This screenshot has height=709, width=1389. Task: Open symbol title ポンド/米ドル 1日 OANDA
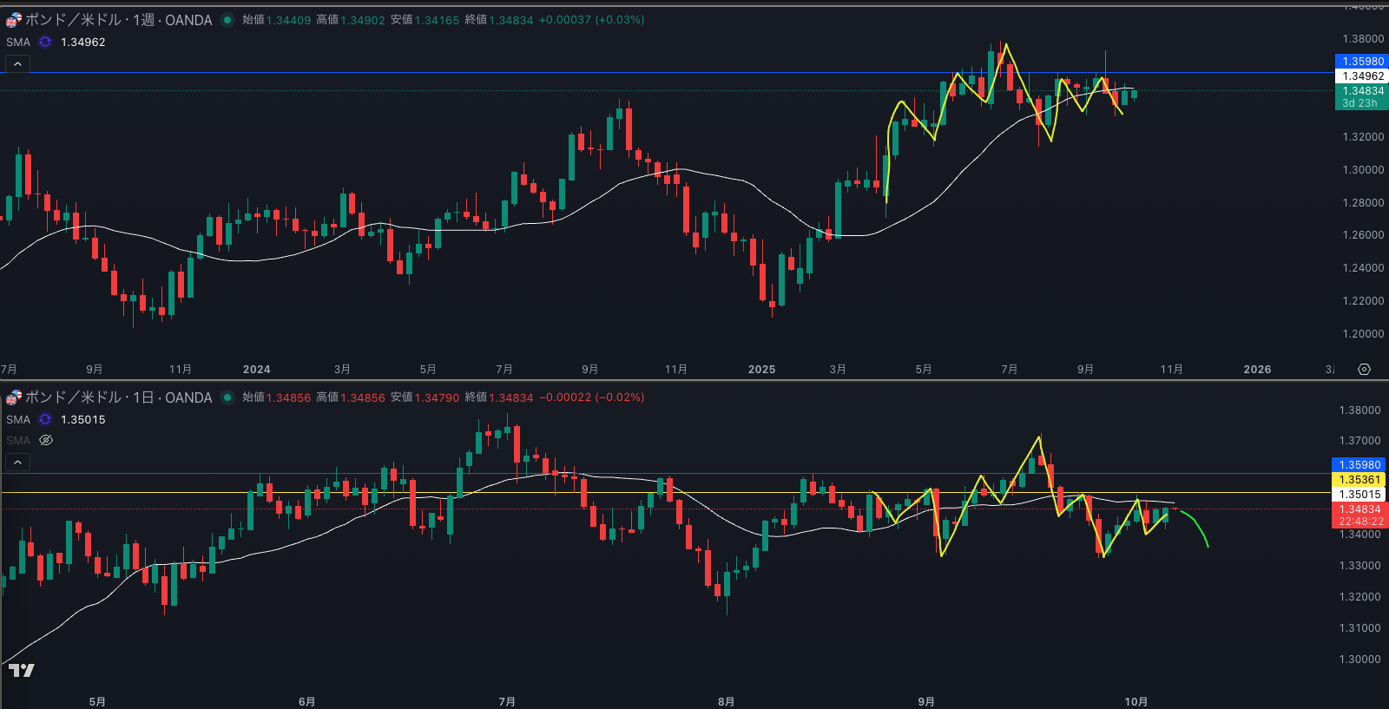point(118,397)
